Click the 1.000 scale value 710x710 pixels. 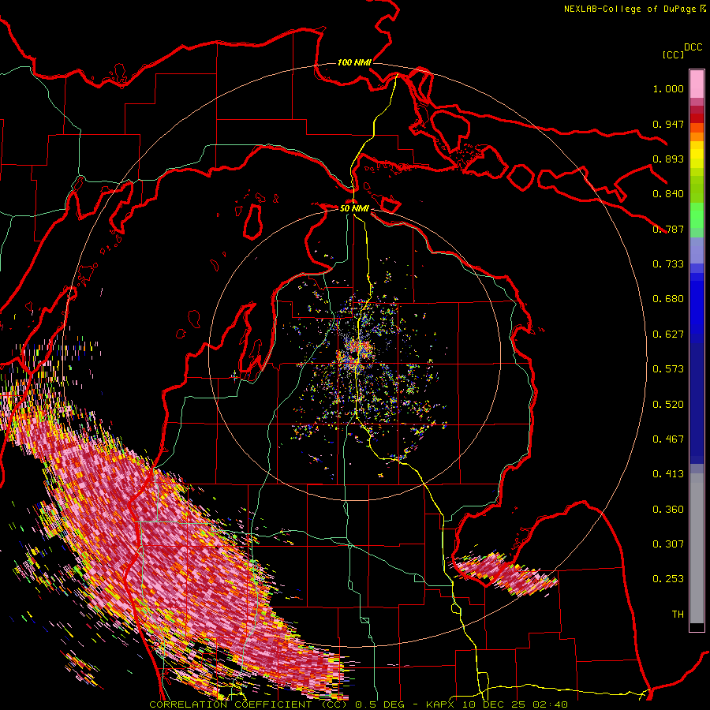[x=668, y=88]
